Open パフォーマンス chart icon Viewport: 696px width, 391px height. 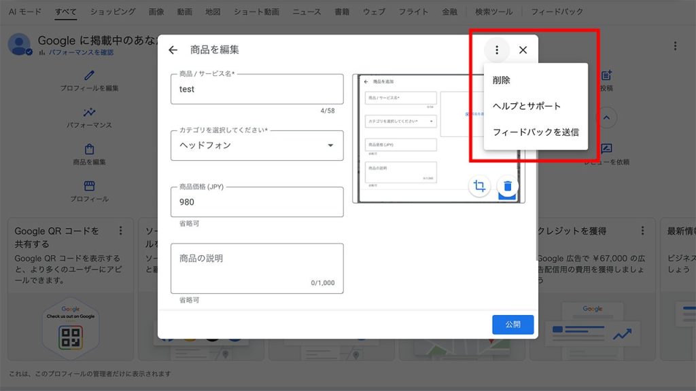90,113
